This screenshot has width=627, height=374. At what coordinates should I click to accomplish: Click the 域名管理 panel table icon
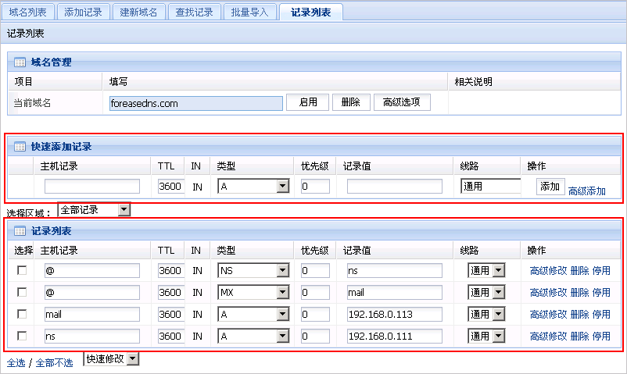[x=20, y=62]
